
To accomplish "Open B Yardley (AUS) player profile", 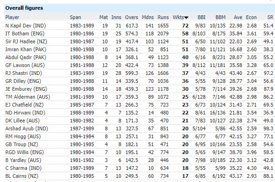I will (23, 160).
